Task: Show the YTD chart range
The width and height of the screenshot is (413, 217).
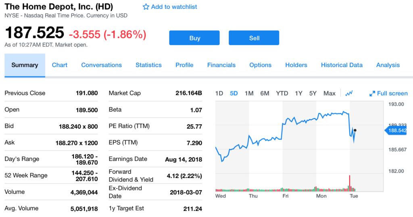Action: pyautogui.click(x=282, y=93)
